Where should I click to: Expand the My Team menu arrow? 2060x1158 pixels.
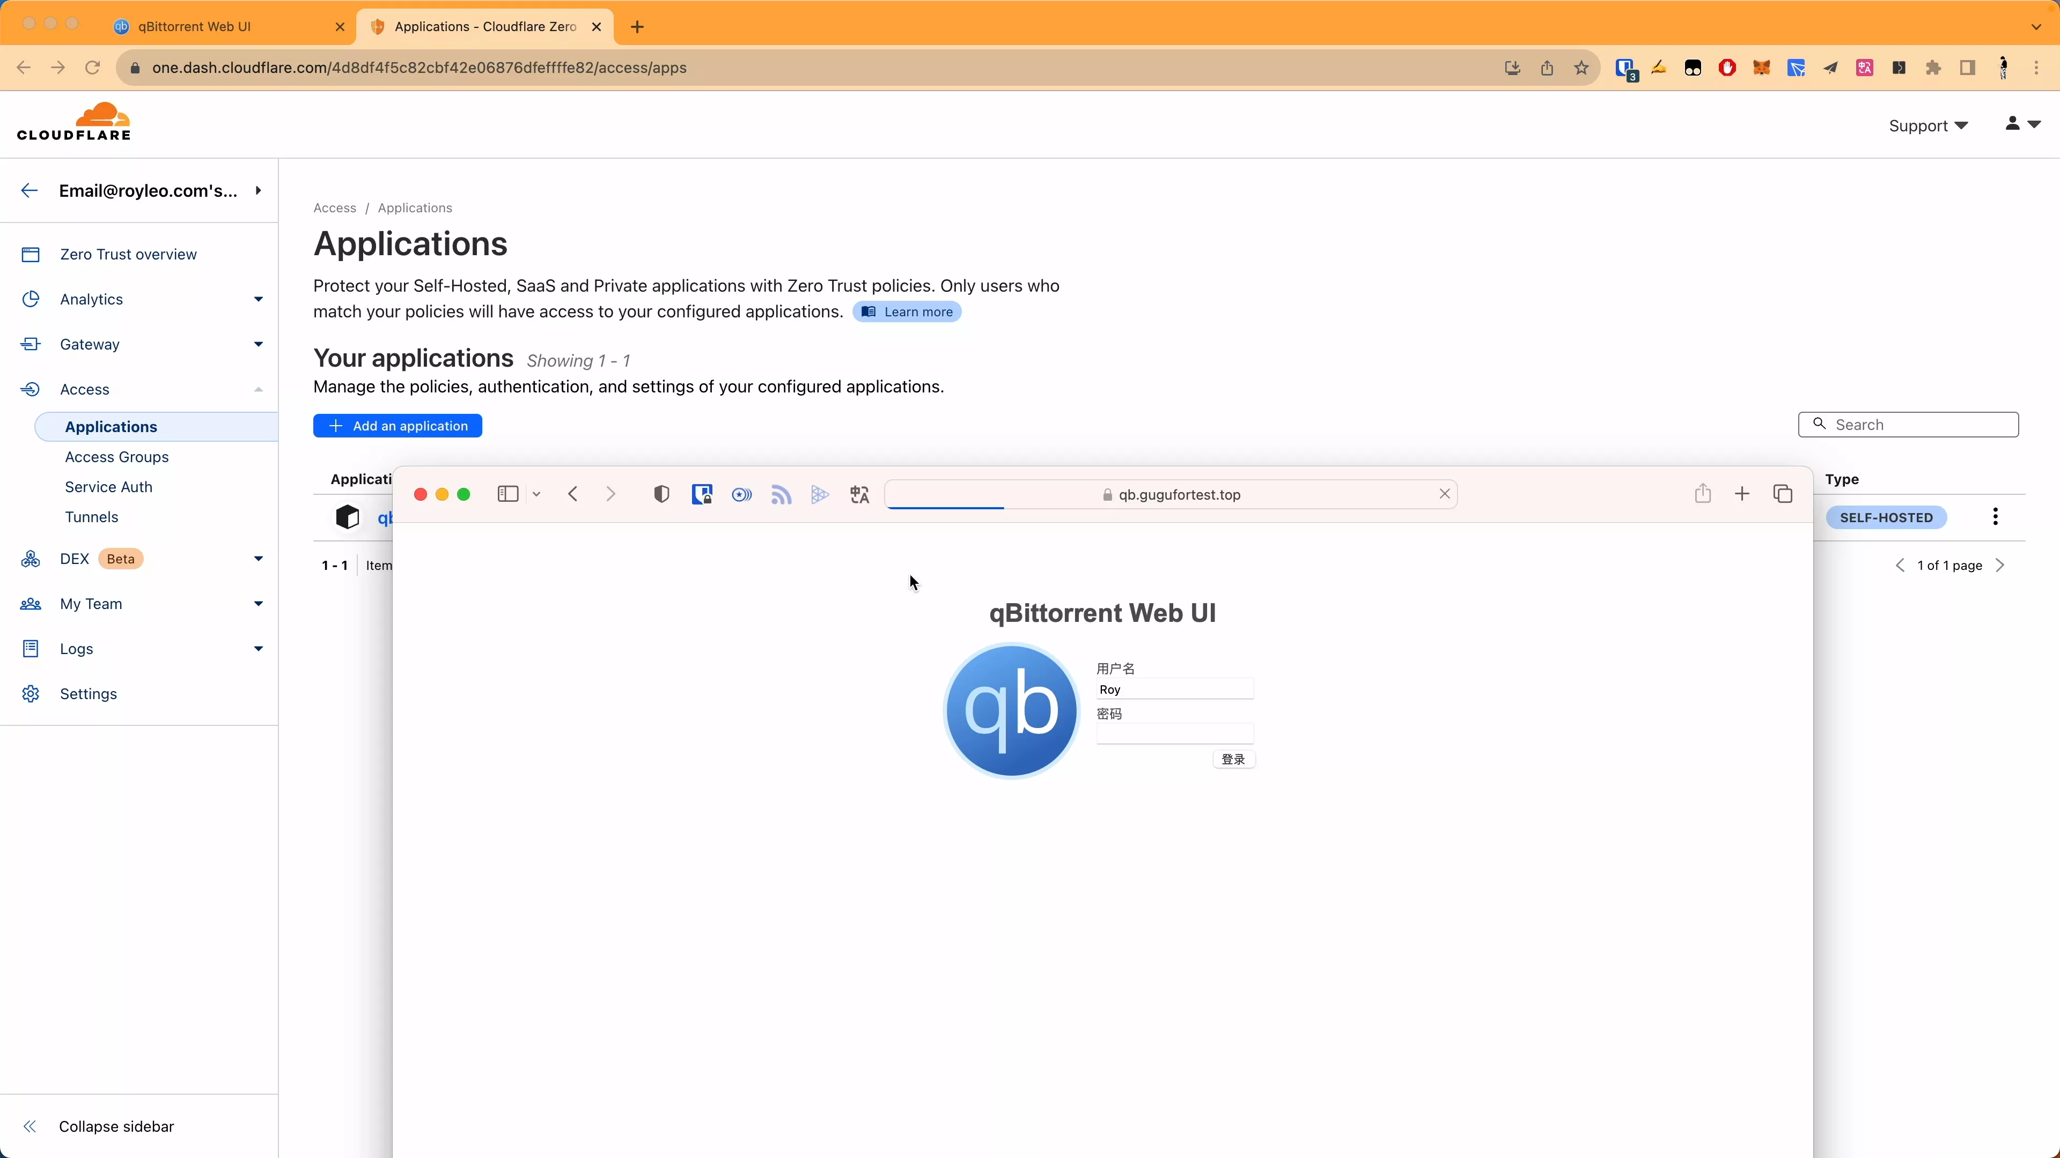pyautogui.click(x=258, y=604)
